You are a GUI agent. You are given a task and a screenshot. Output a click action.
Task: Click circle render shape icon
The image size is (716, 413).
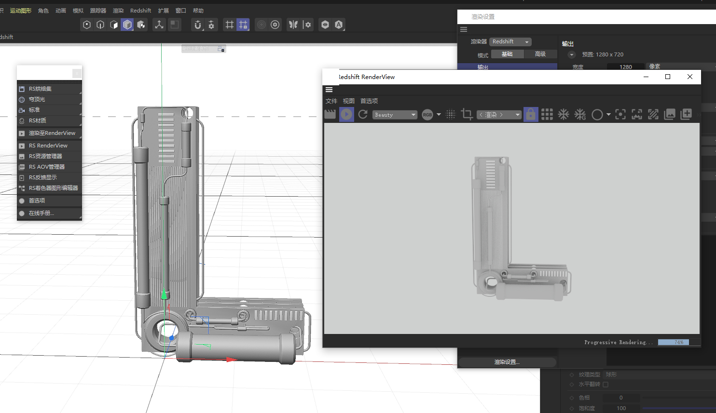[x=597, y=115]
